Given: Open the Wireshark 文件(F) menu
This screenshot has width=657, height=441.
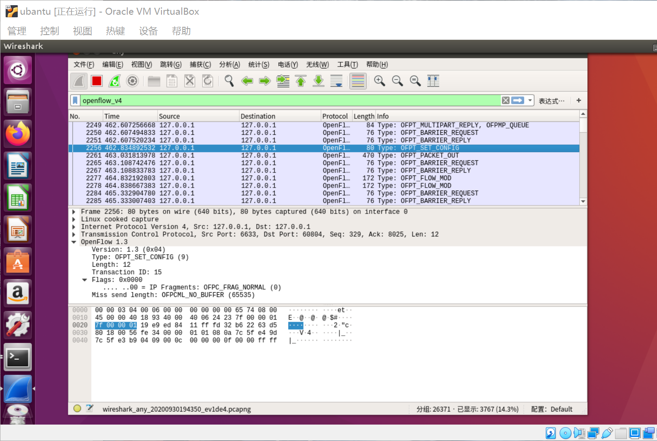Looking at the screenshot, I should tap(84, 64).
